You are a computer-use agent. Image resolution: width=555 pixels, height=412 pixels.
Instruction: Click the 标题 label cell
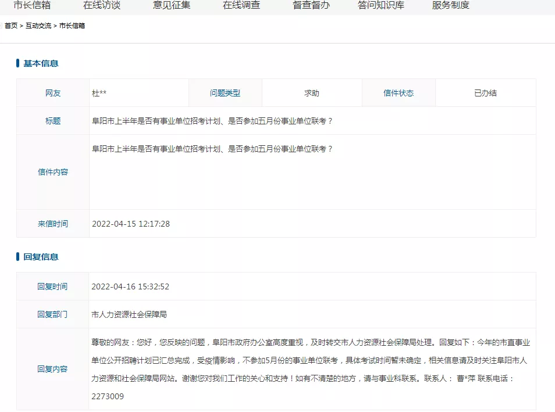click(x=53, y=121)
